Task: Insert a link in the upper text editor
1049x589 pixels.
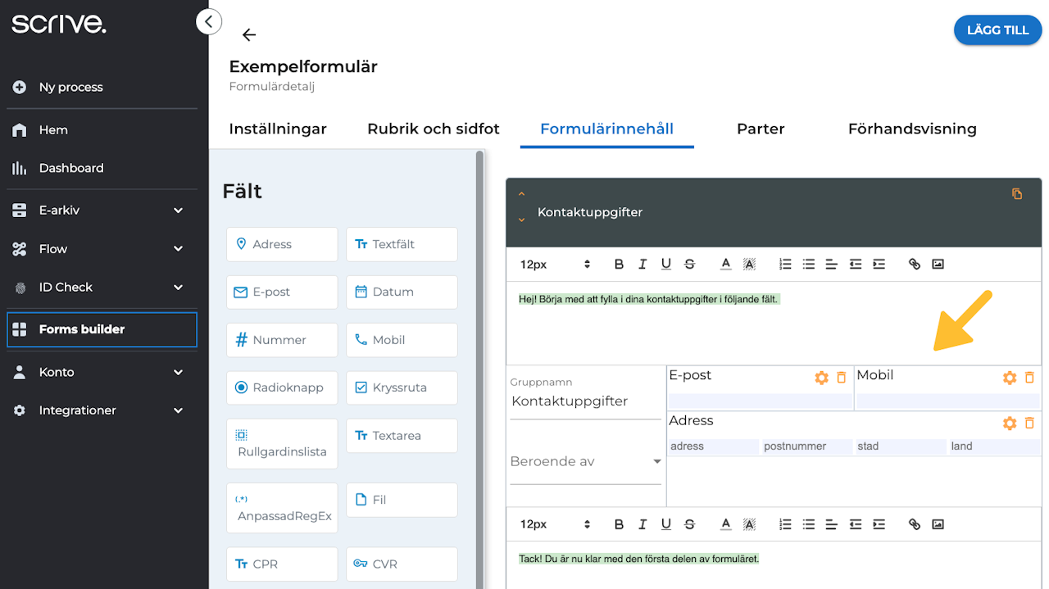Action: point(915,264)
